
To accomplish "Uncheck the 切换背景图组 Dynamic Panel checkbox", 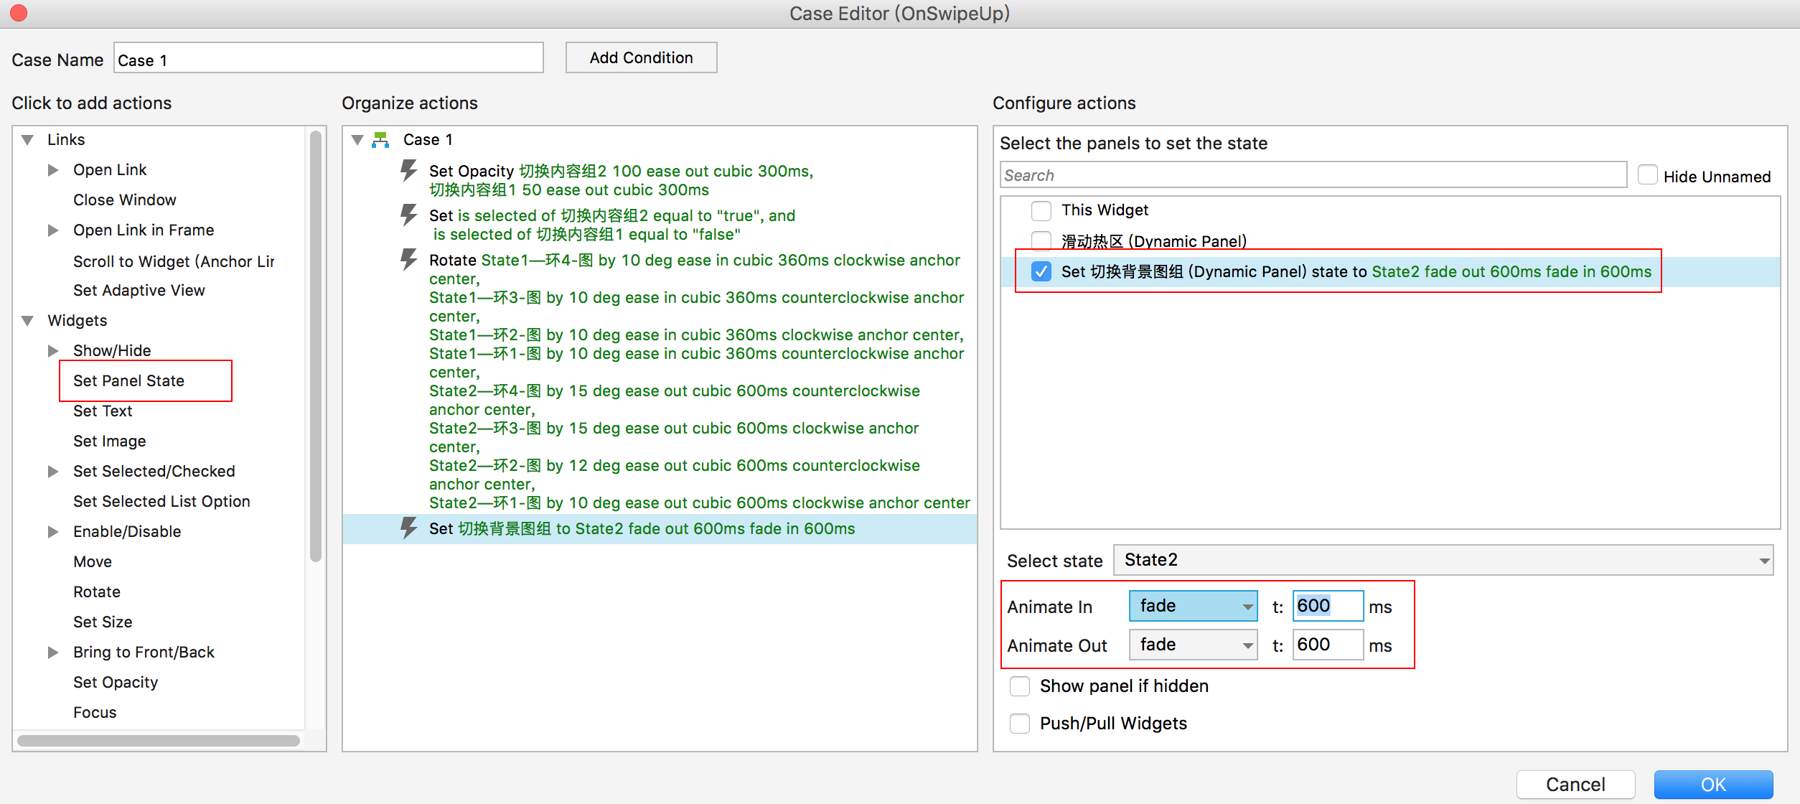I will tap(1041, 271).
